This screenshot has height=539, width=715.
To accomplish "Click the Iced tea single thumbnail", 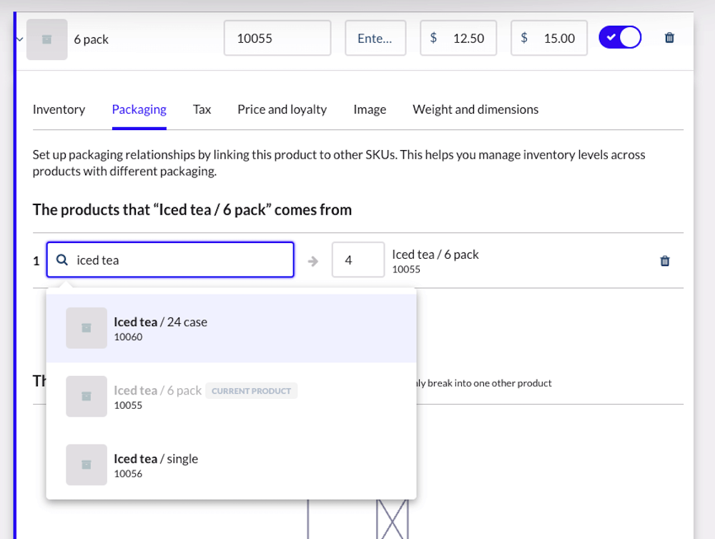I will (x=87, y=465).
